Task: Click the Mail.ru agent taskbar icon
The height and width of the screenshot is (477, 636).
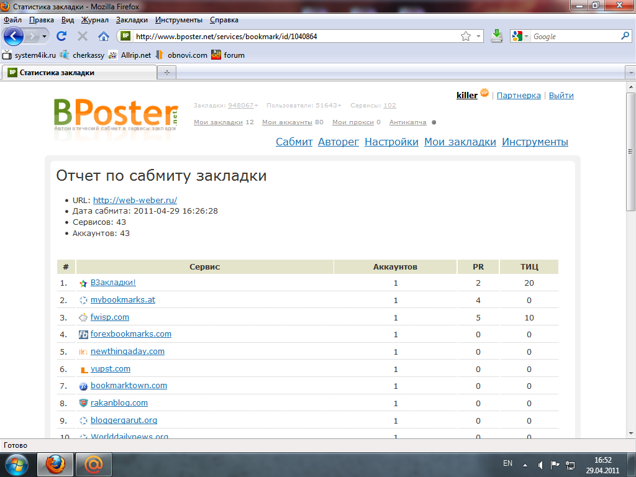Action: tap(94, 465)
